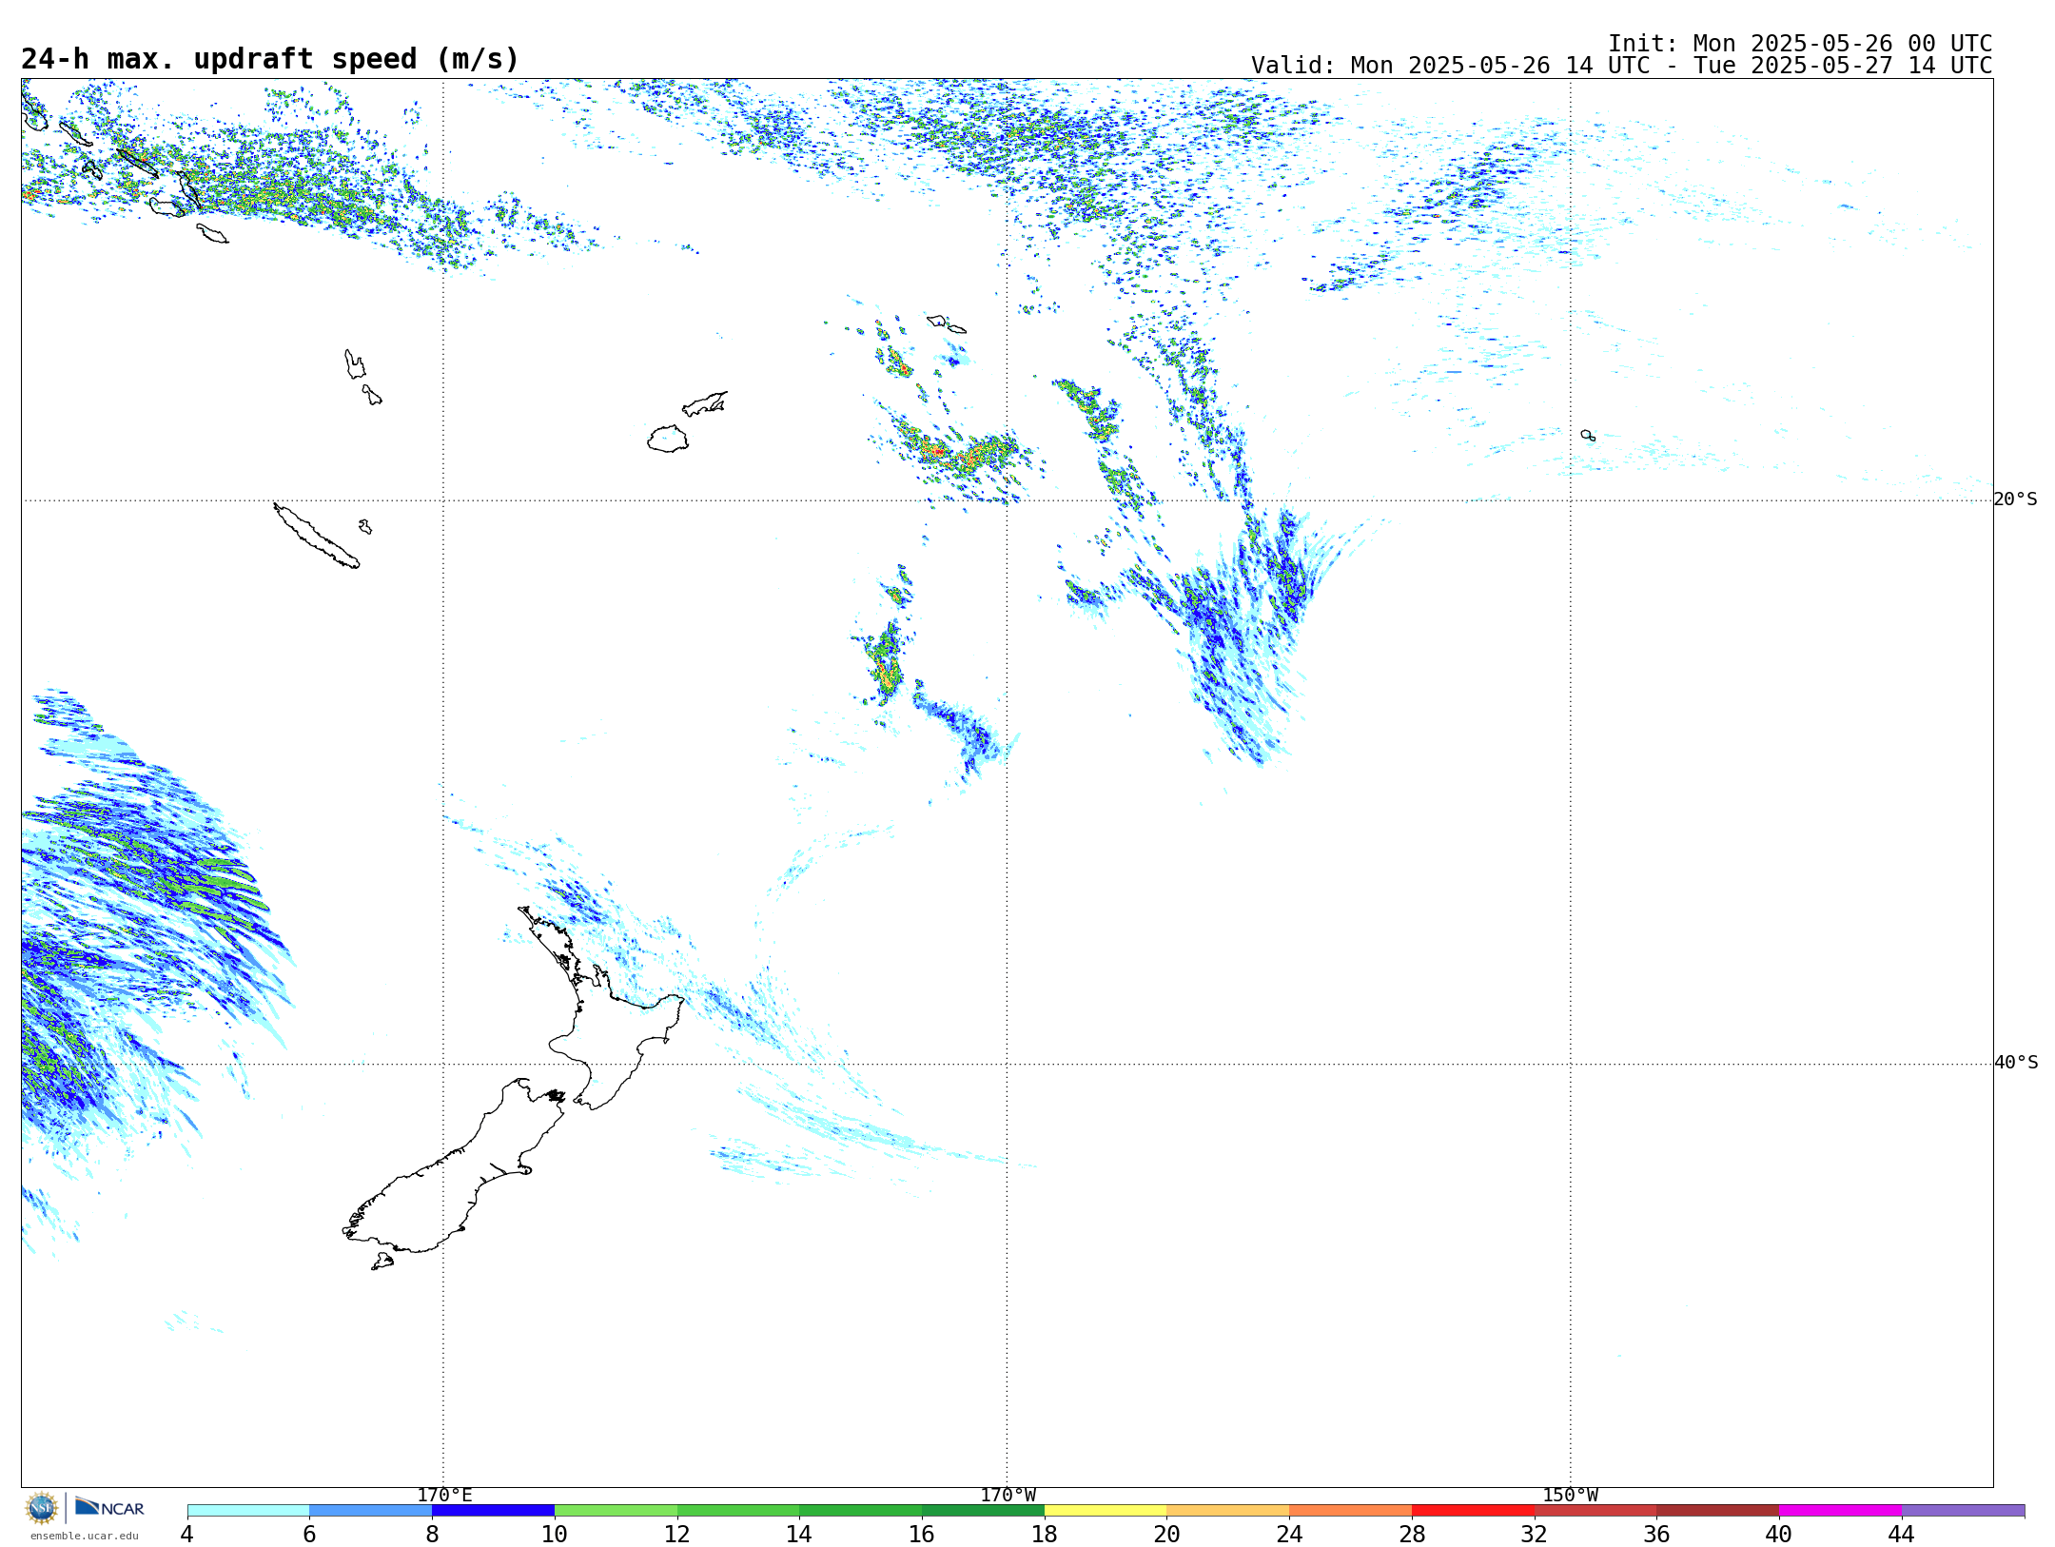Click the 20°S latitude label

click(2015, 499)
